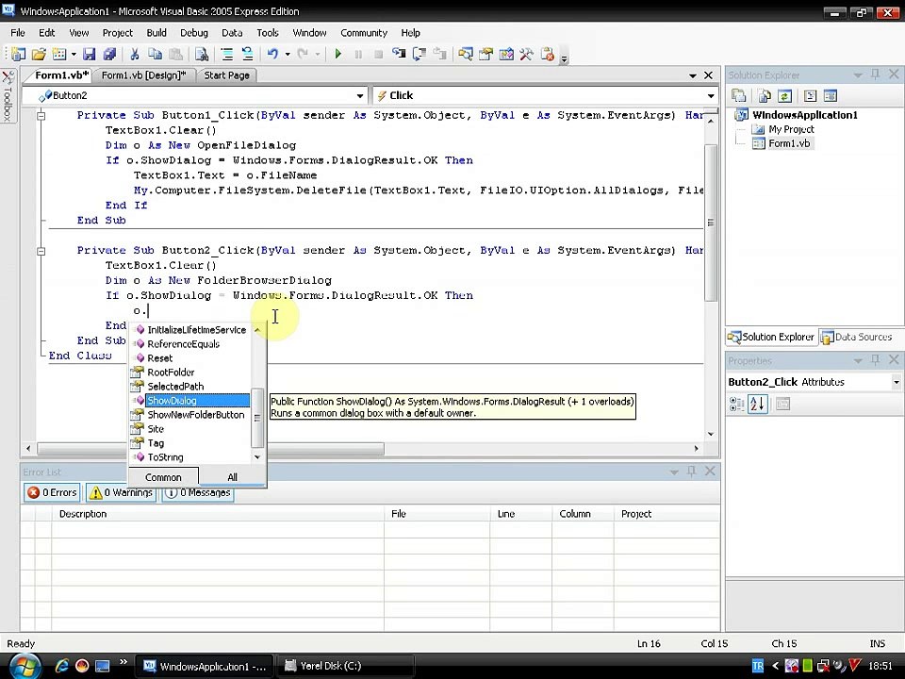
Task: Click the Find binoculars-document toolbar icon
Action: pyautogui.click(x=202, y=55)
